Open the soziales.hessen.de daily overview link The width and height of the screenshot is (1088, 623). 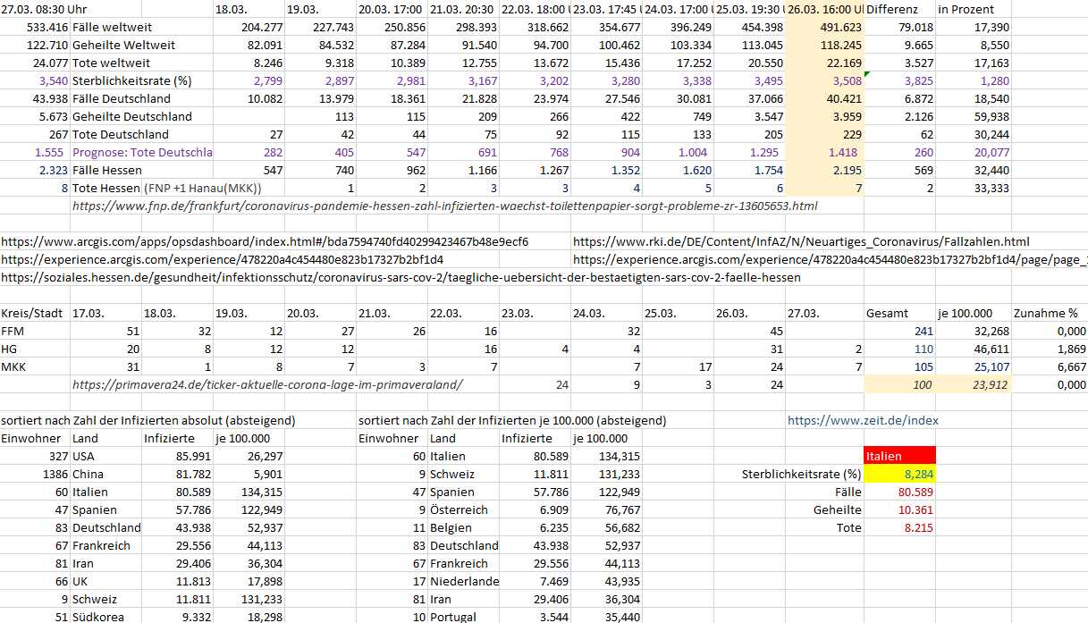click(401, 277)
